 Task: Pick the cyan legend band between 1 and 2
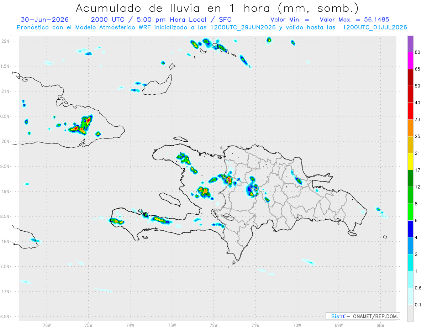[x=410, y=262]
